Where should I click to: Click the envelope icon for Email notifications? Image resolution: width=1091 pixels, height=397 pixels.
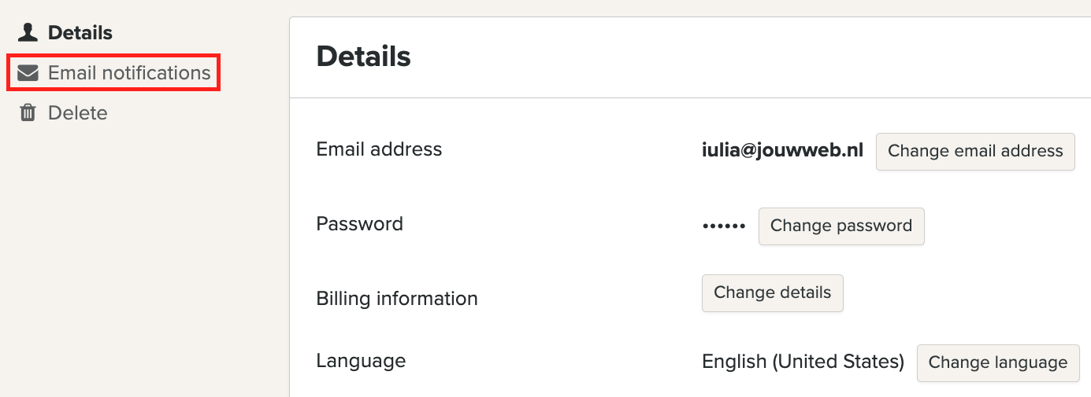28,73
